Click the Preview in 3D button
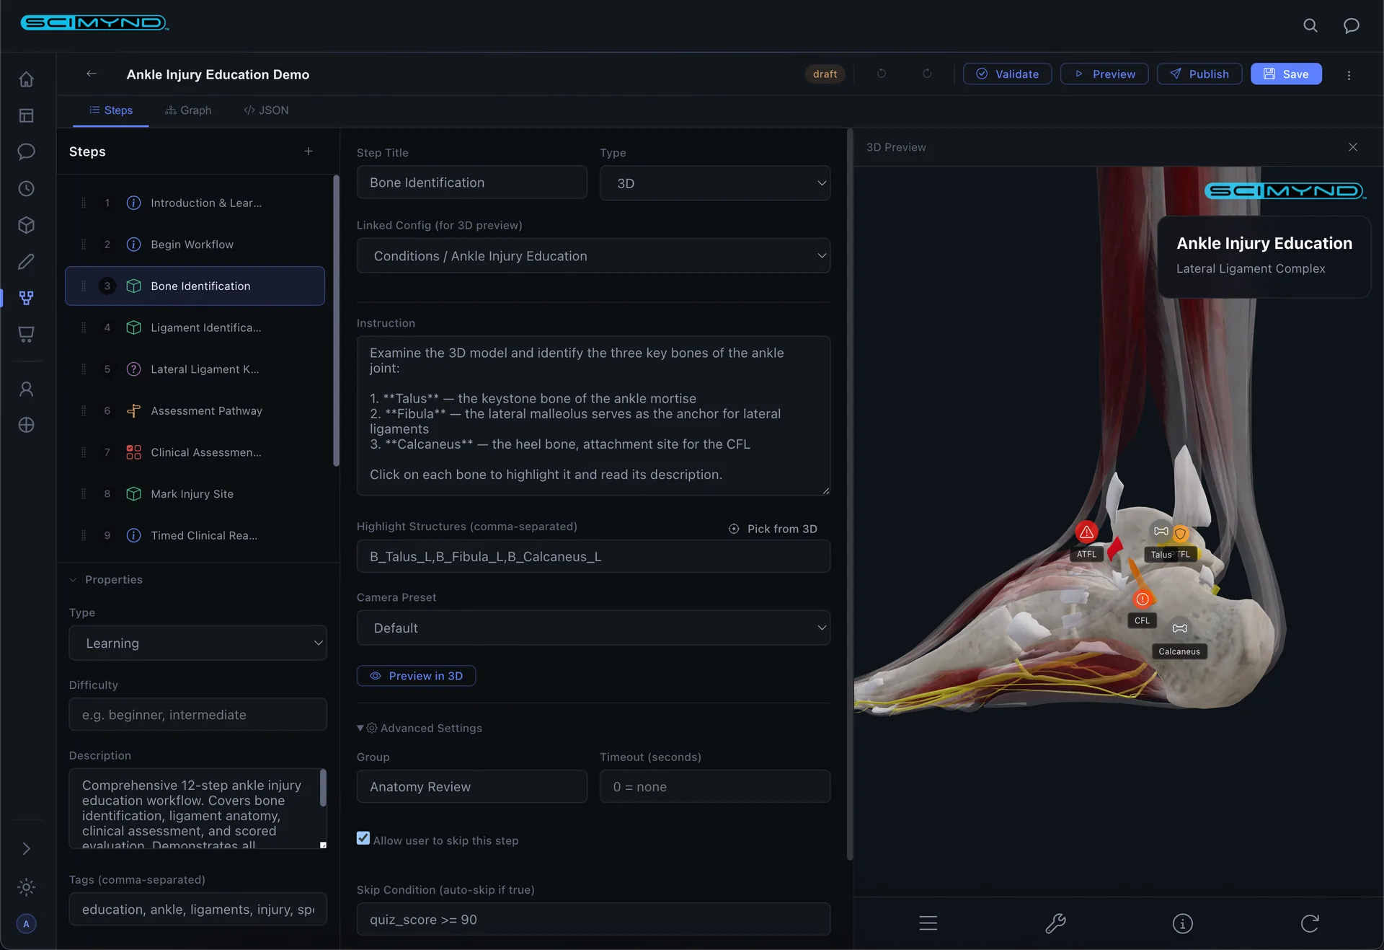 (416, 676)
